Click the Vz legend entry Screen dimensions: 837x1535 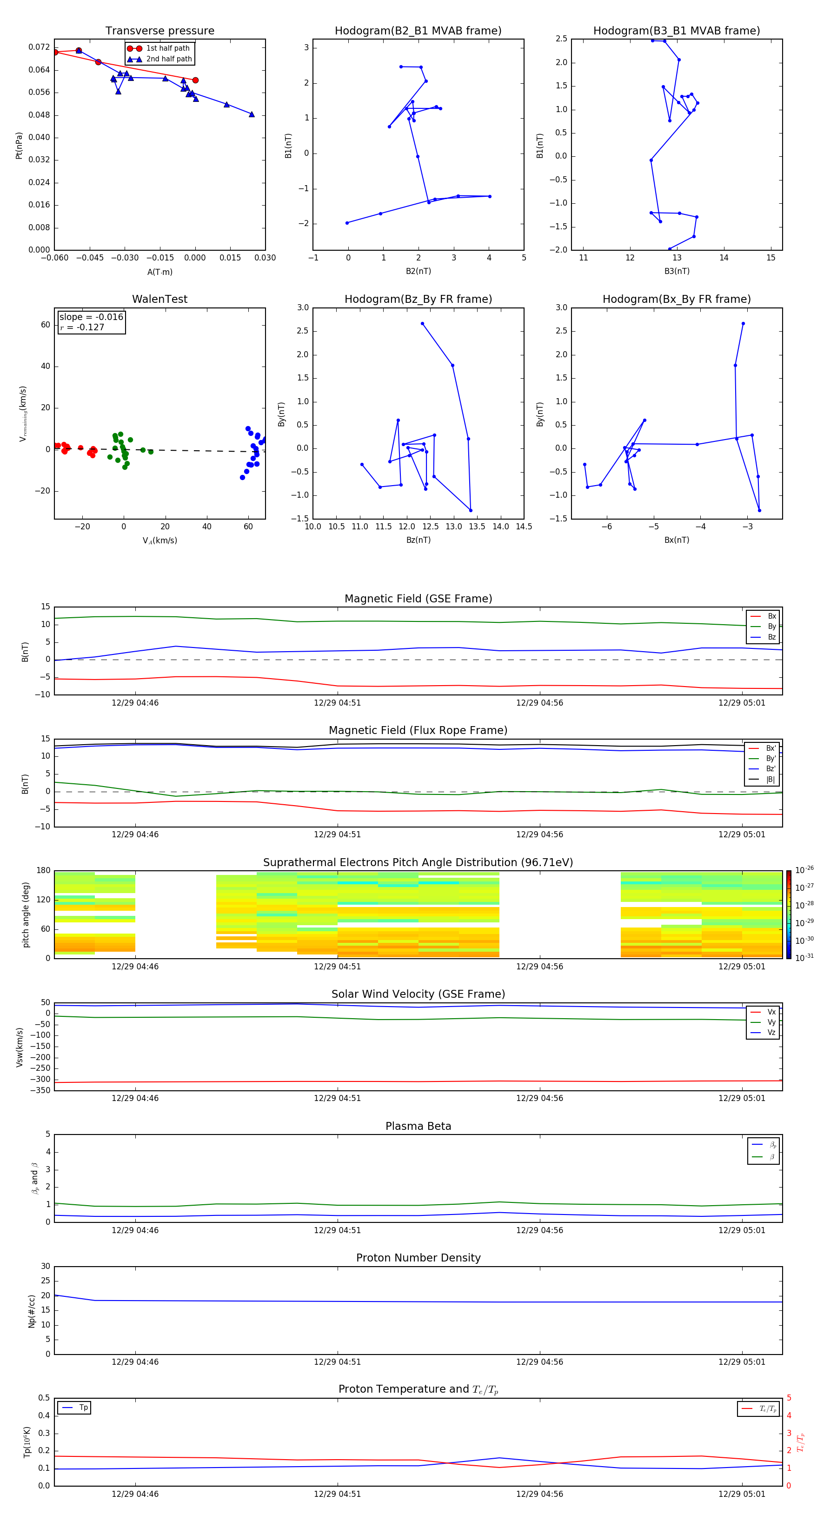[x=763, y=1033]
